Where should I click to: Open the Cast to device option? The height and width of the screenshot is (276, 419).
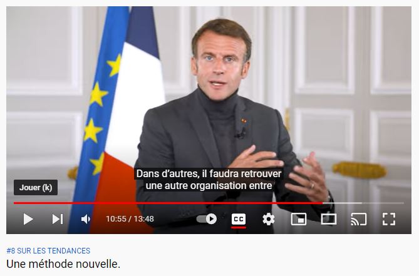tap(359, 219)
